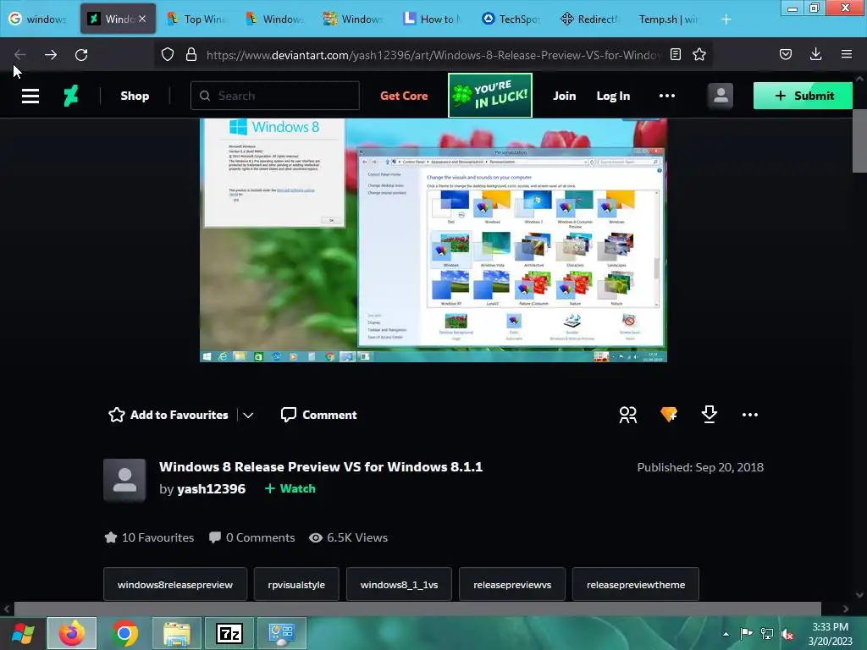867x650 pixels.
Task: Click the green Submit button
Action: 803,96
